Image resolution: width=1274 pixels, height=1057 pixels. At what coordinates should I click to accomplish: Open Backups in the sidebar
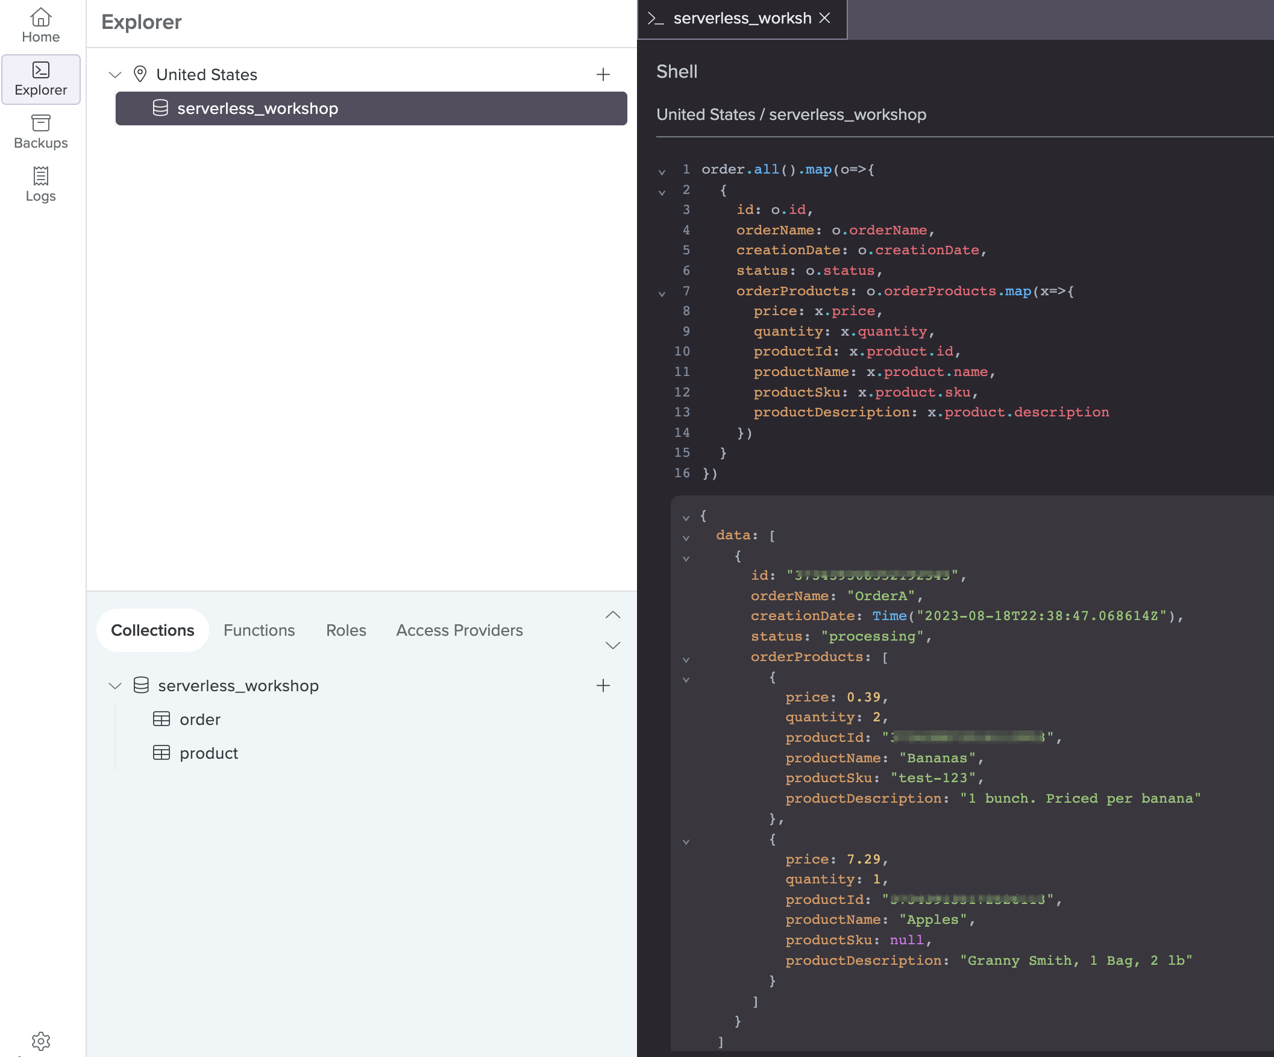pos(40,131)
